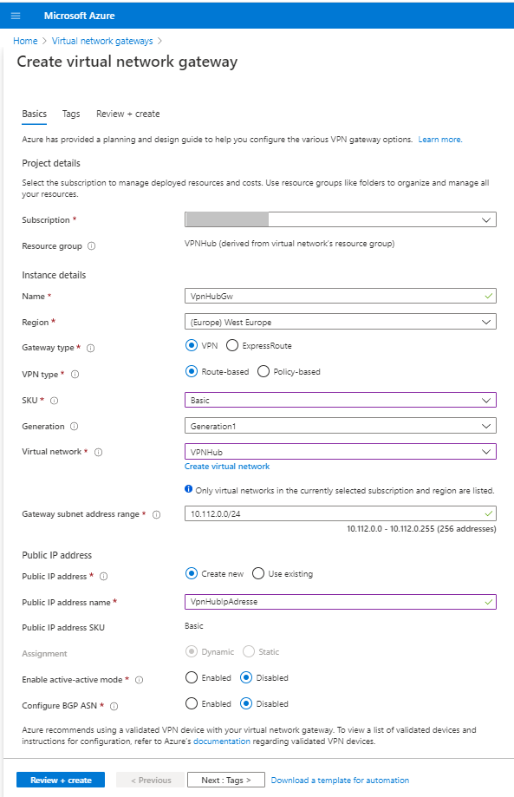Switch to the Tags tab

point(71,114)
